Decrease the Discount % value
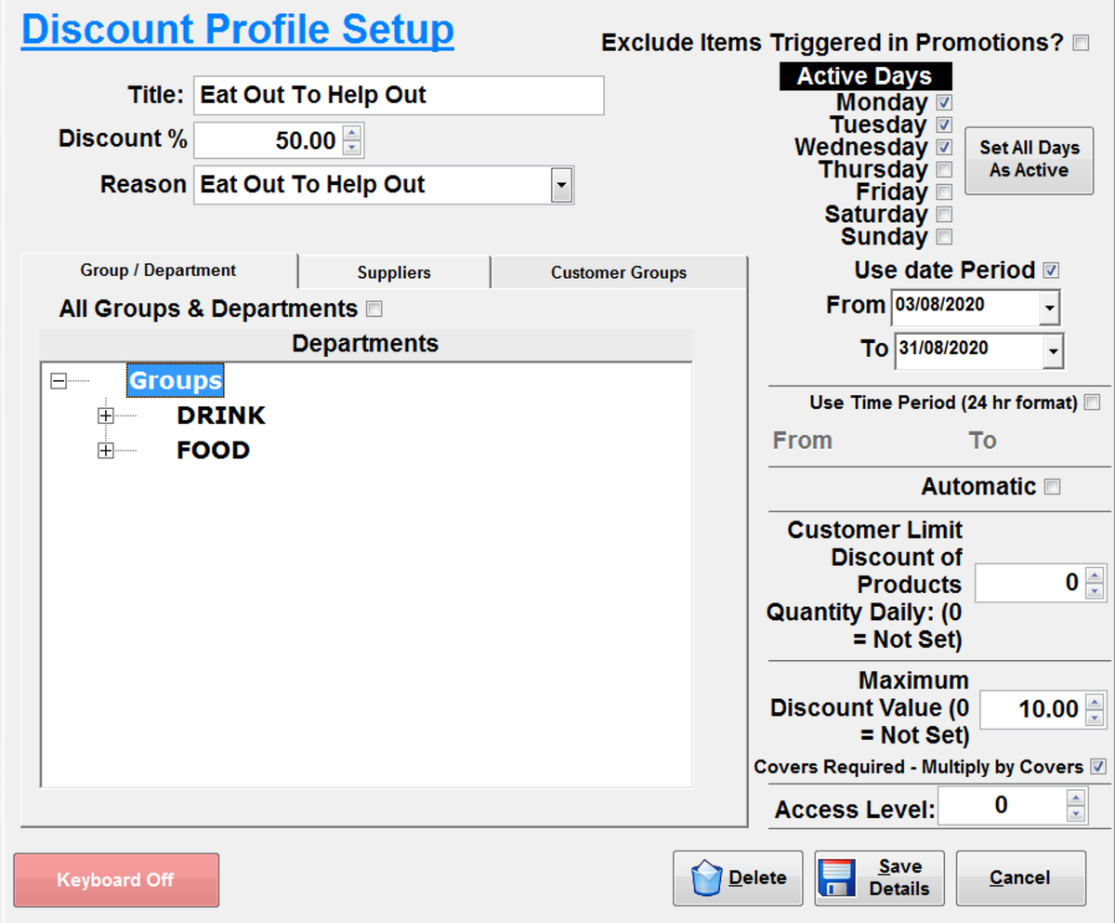This screenshot has height=923, width=1115. pyautogui.click(x=351, y=148)
